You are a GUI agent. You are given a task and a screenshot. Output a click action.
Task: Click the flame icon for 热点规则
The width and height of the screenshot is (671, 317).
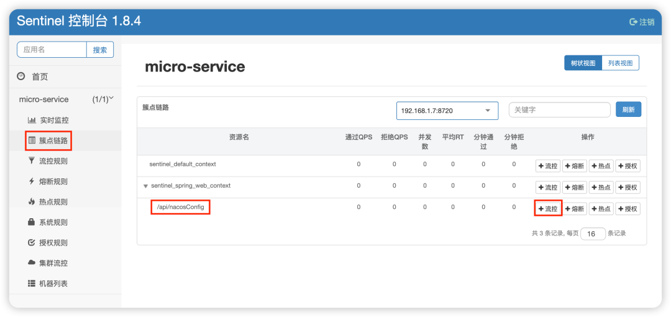32,201
